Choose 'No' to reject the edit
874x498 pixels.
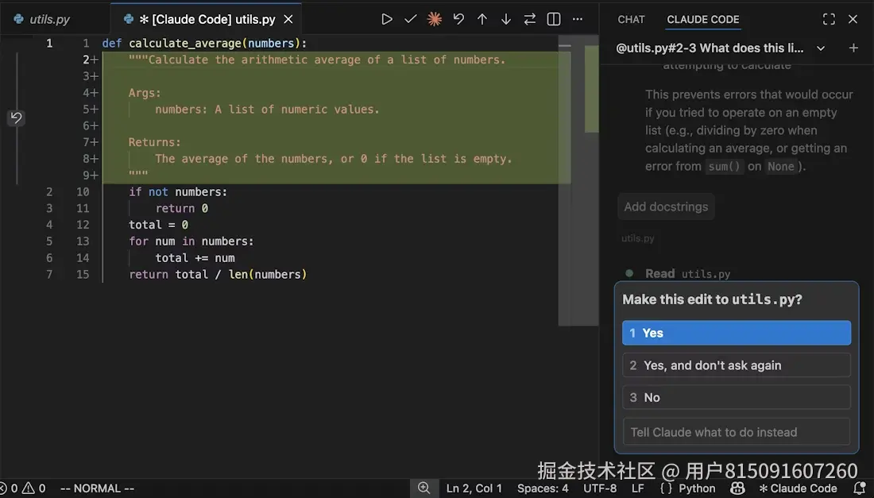click(736, 397)
